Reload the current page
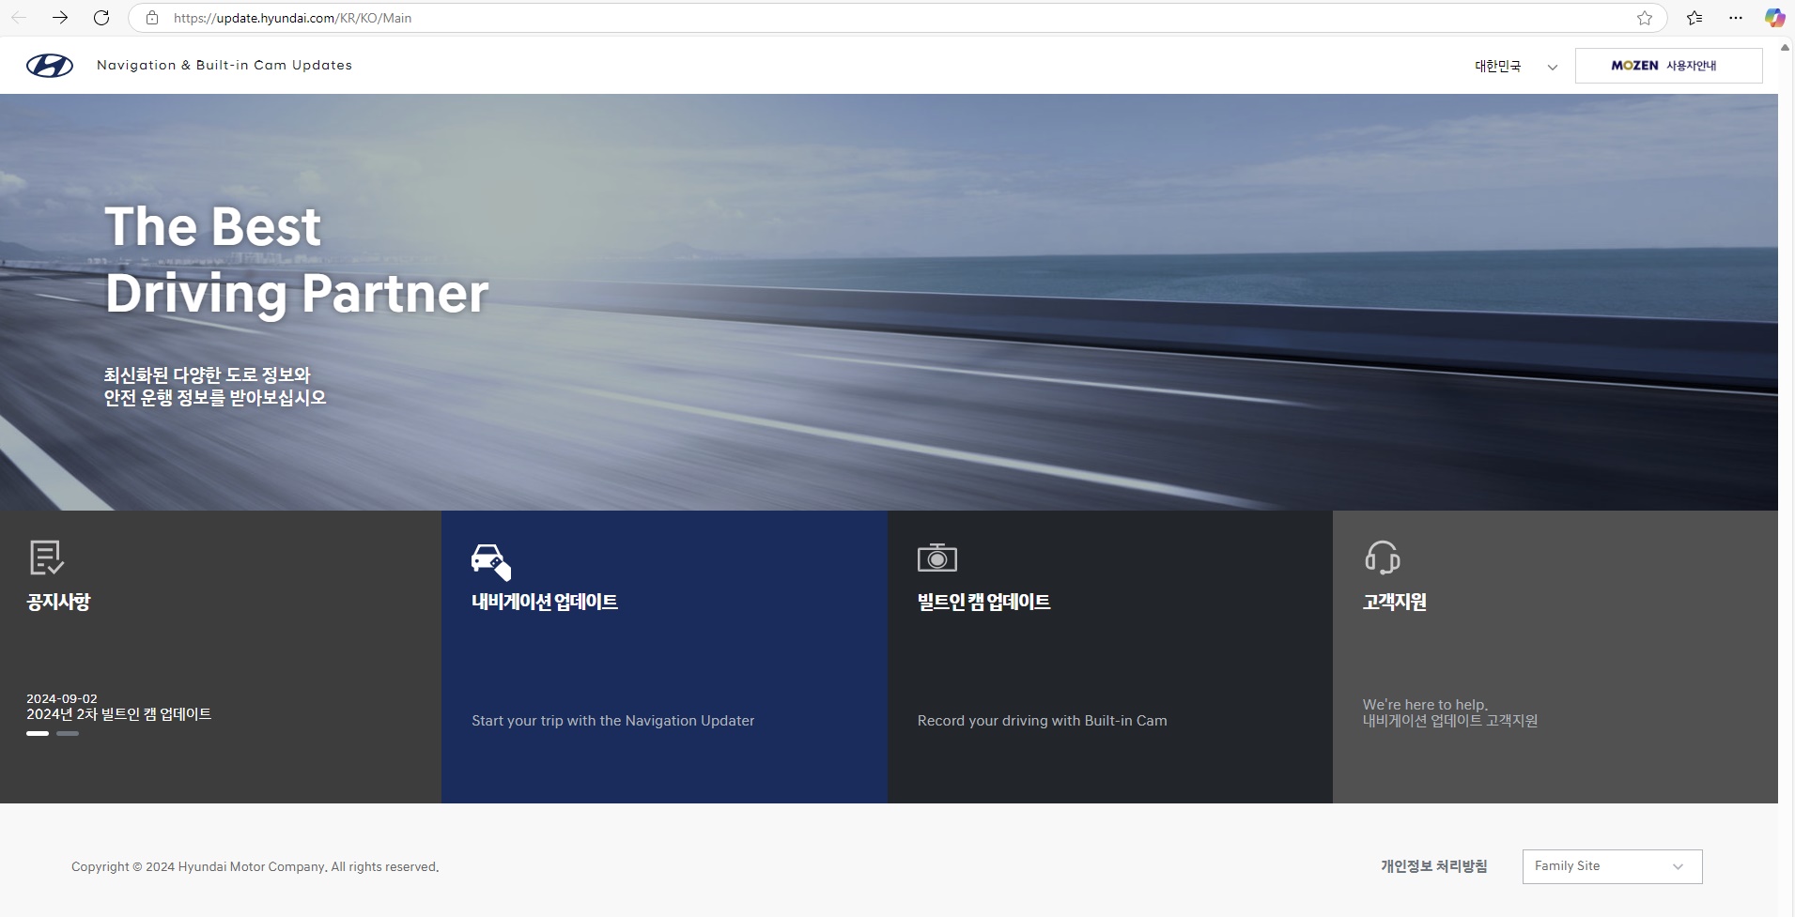Image resolution: width=1795 pixels, height=917 pixels. click(101, 18)
